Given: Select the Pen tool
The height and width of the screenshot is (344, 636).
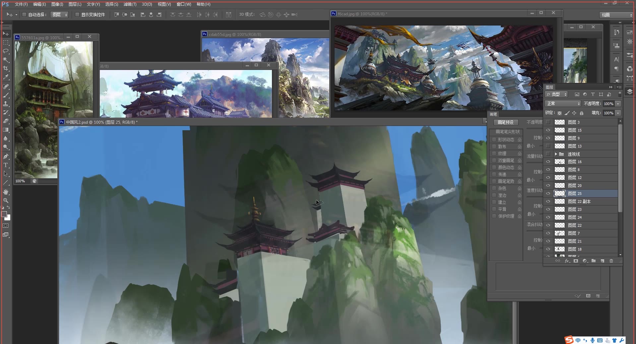Looking at the screenshot, I should 6,156.
